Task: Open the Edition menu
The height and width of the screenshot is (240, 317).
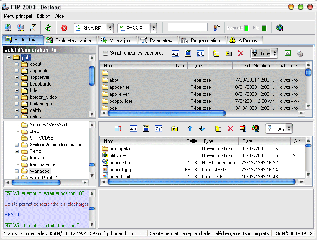Action: point(43,16)
